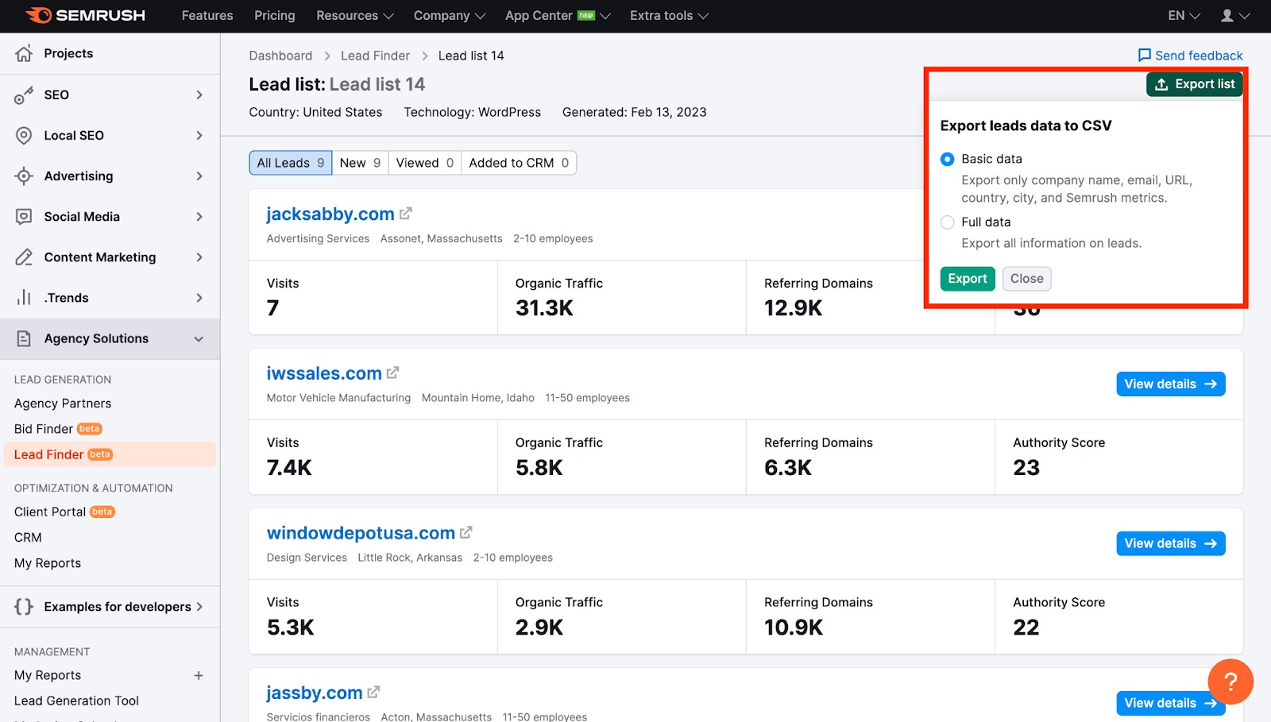Click the Projects home icon
This screenshot has width=1271, height=722.
[x=24, y=53]
